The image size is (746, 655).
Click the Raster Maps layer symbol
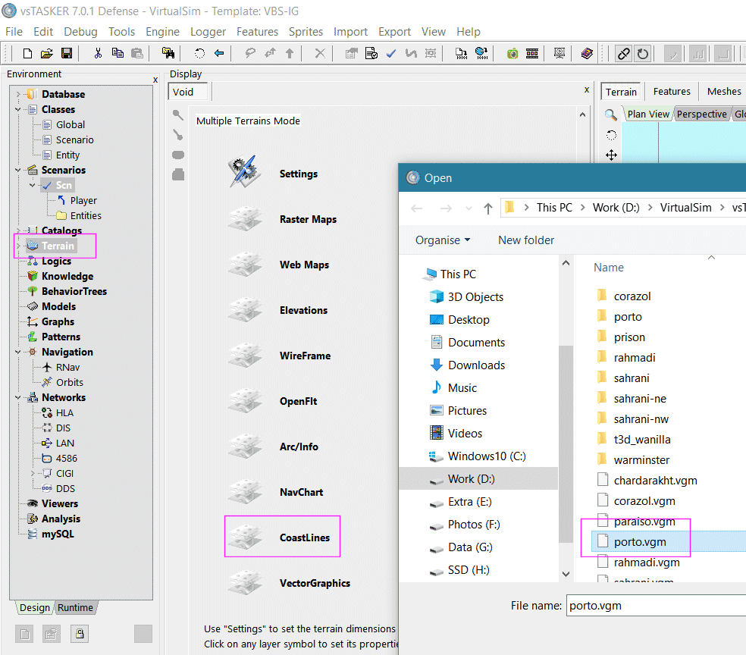click(x=245, y=219)
